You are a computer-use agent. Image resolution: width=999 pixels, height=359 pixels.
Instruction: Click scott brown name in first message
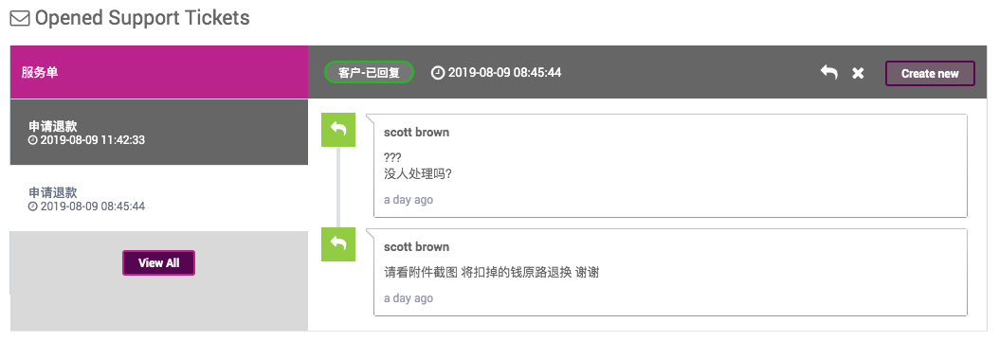click(x=417, y=133)
